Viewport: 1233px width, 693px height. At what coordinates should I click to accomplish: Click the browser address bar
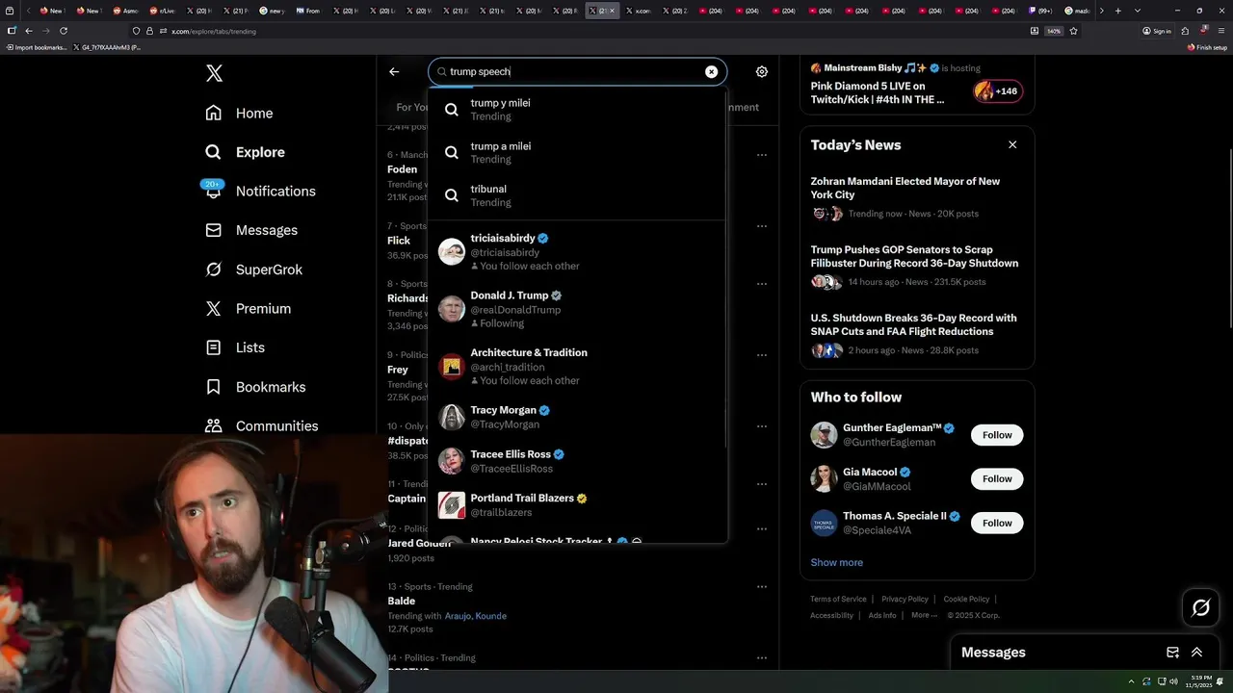578,31
